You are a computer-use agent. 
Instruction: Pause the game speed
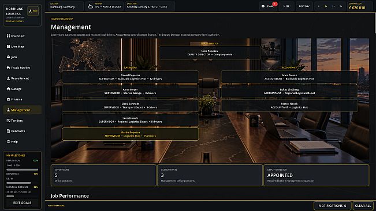[319, 6]
